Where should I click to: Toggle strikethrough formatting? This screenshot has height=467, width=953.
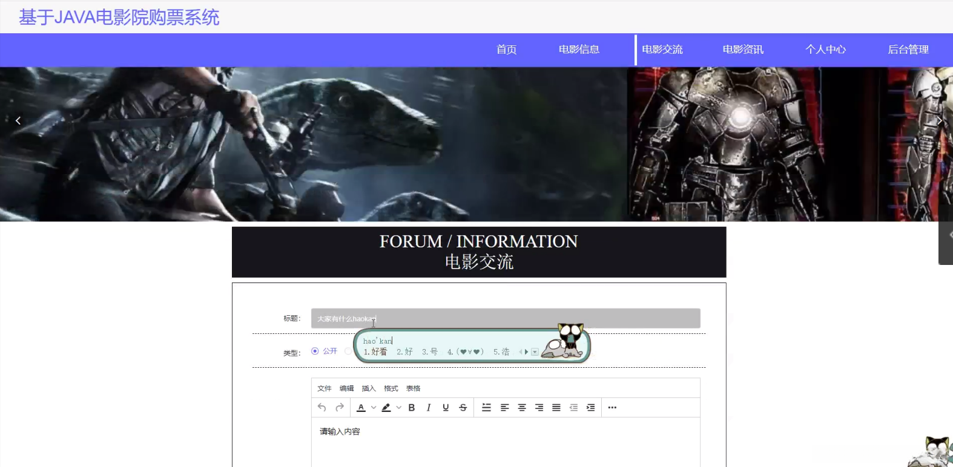tap(463, 408)
